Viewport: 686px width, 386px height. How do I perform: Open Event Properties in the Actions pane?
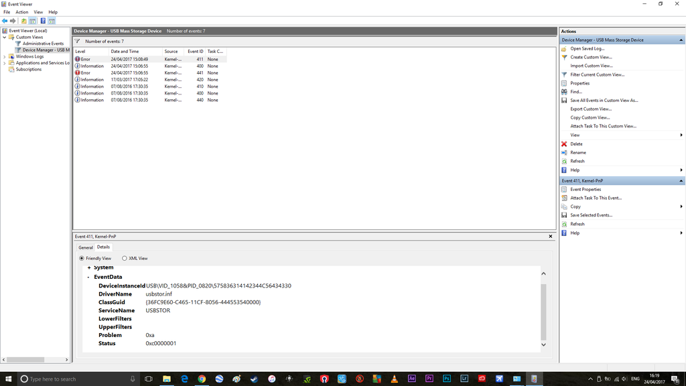(586, 190)
